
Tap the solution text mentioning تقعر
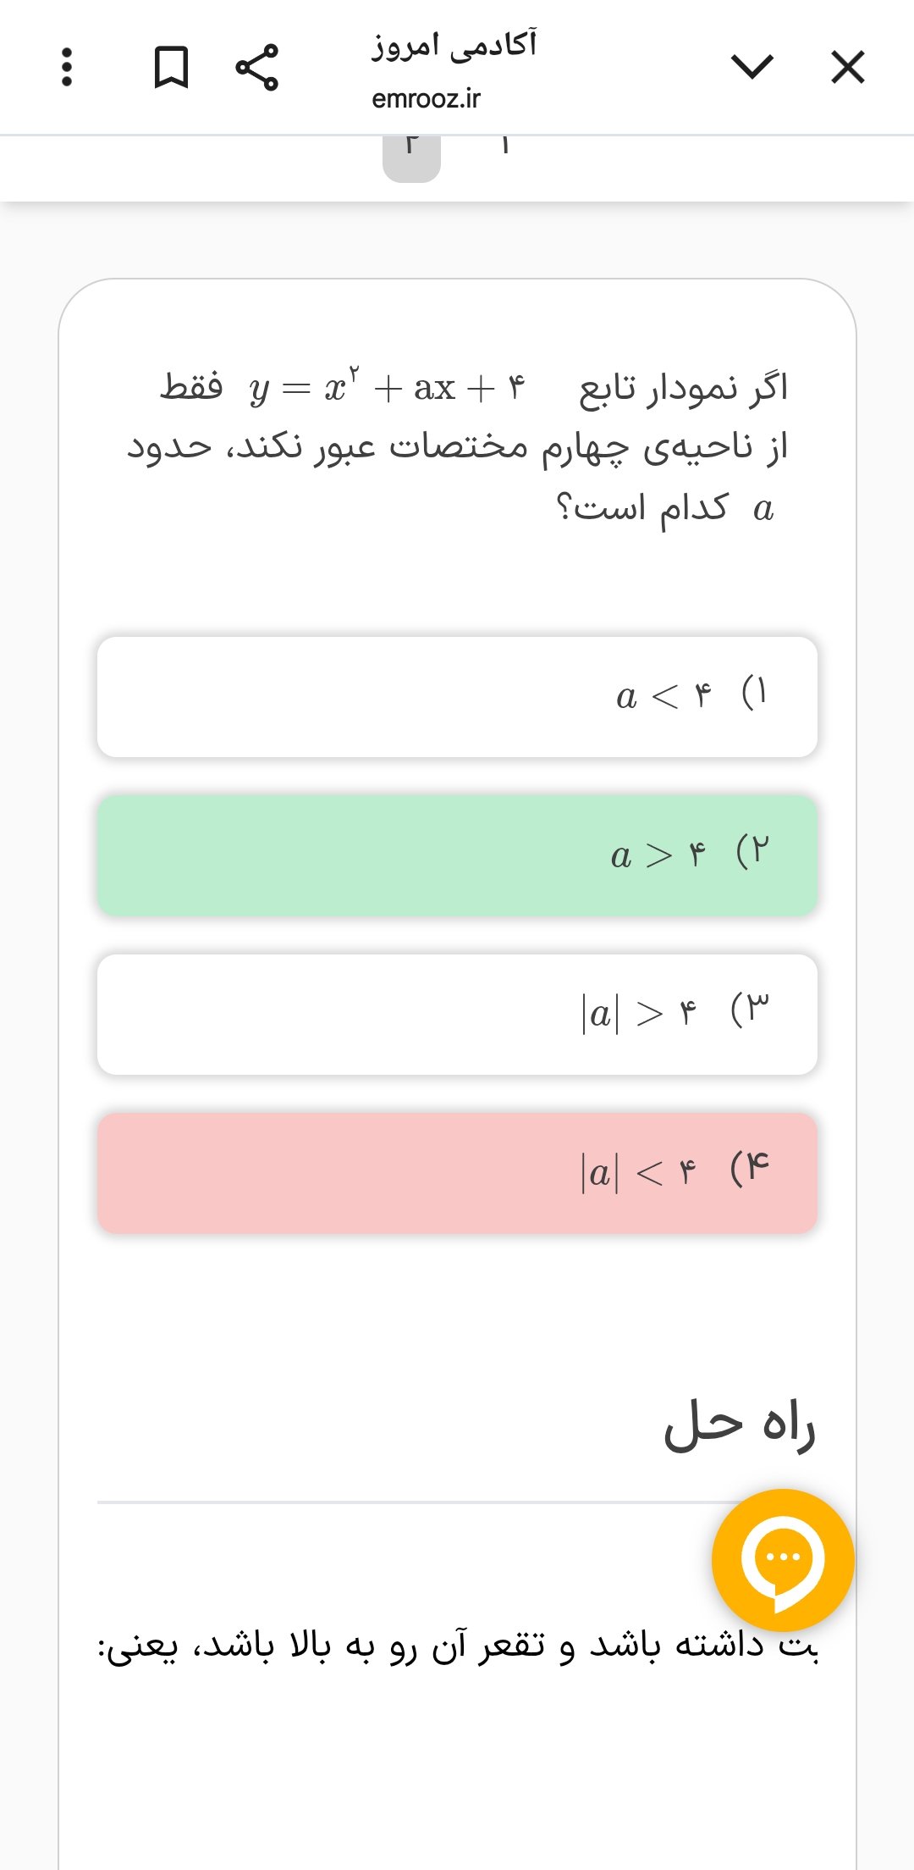coord(457,1645)
